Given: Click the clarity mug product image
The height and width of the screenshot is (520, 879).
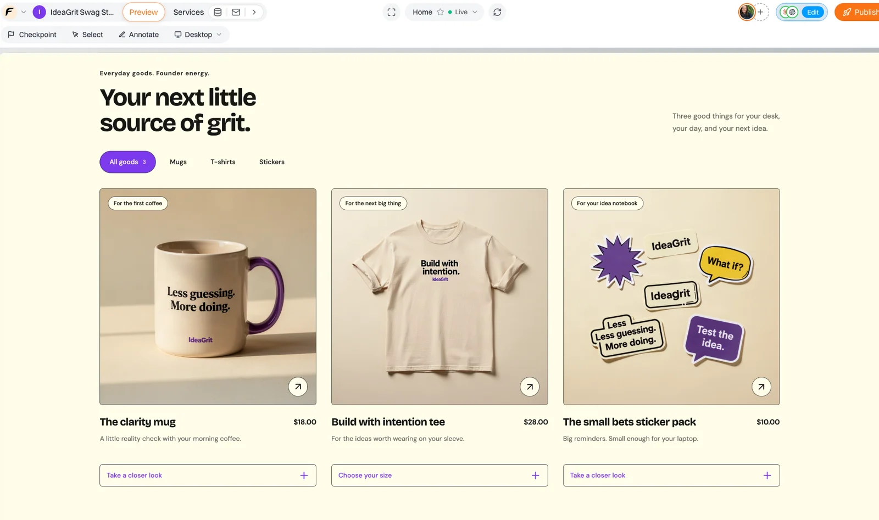Looking at the screenshot, I should (x=208, y=297).
